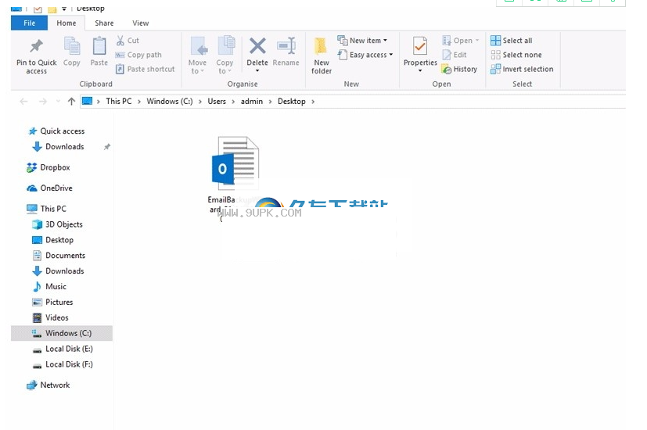Click the Forward navigation arrow
Image resolution: width=647 pixels, height=430 pixels.
pos(42,102)
